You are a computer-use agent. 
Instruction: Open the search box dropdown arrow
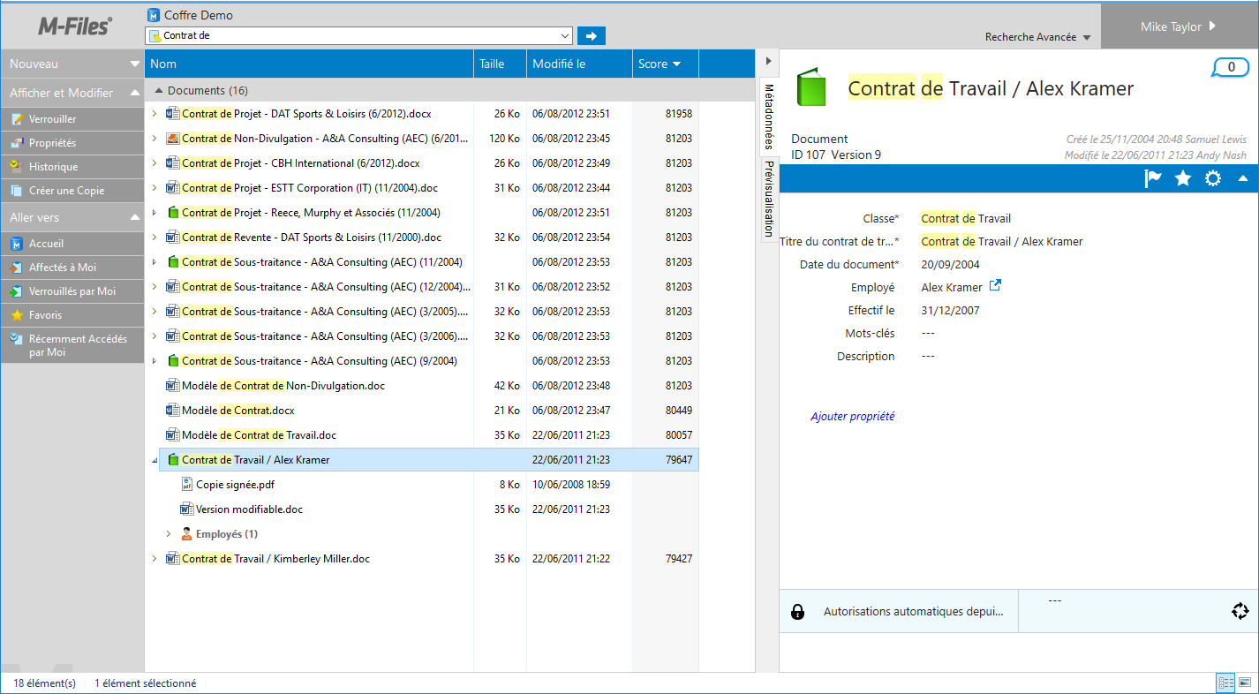565,36
